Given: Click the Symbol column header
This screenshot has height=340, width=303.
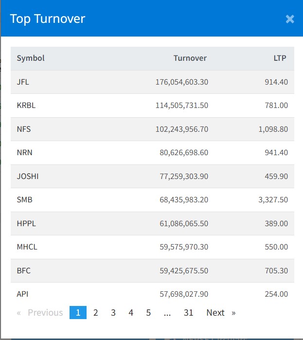Looking at the screenshot, I should pos(31,58).
